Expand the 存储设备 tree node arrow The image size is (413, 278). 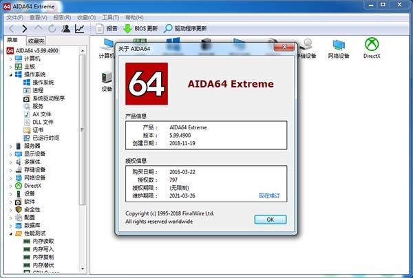point(11,170)
